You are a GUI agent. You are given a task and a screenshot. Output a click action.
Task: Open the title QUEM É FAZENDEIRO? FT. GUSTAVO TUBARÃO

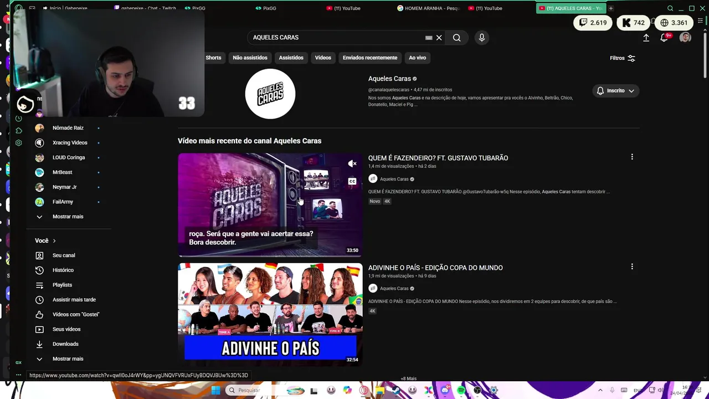coord(438,158)
